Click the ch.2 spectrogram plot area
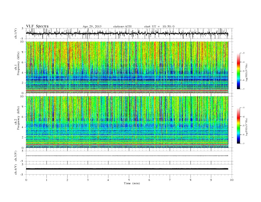 (x=127, y=122)
